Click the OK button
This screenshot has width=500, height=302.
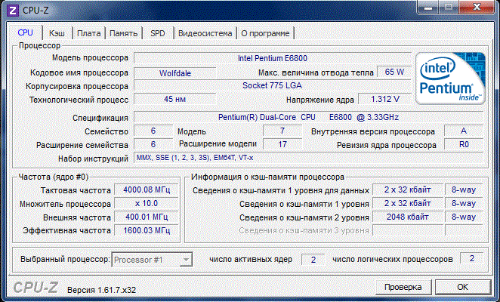coord(462,286)
